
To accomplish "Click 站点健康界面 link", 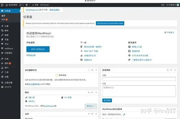I will pyautogui.click(x=34, y=84).
